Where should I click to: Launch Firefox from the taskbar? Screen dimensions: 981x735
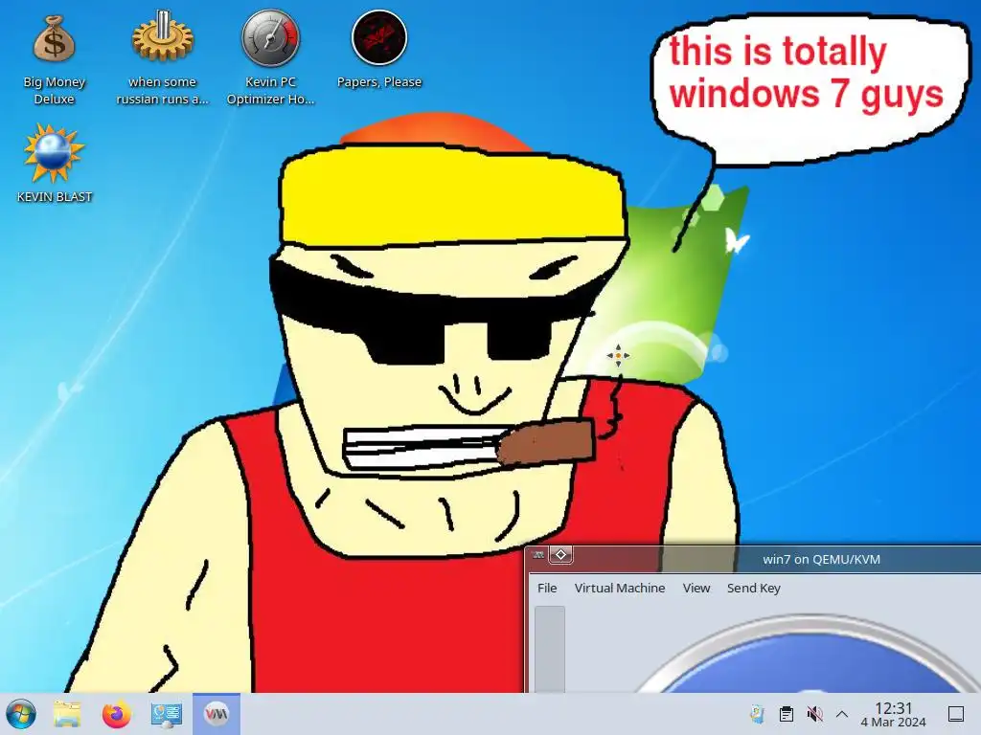tap(116, 714)
